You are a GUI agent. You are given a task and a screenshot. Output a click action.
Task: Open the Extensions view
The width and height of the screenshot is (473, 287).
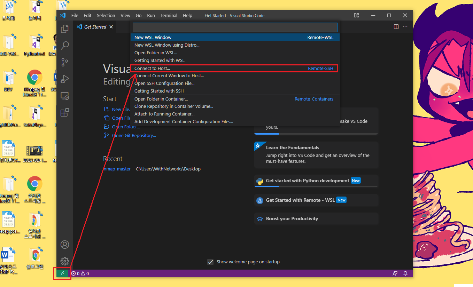(x=65, y=112)
